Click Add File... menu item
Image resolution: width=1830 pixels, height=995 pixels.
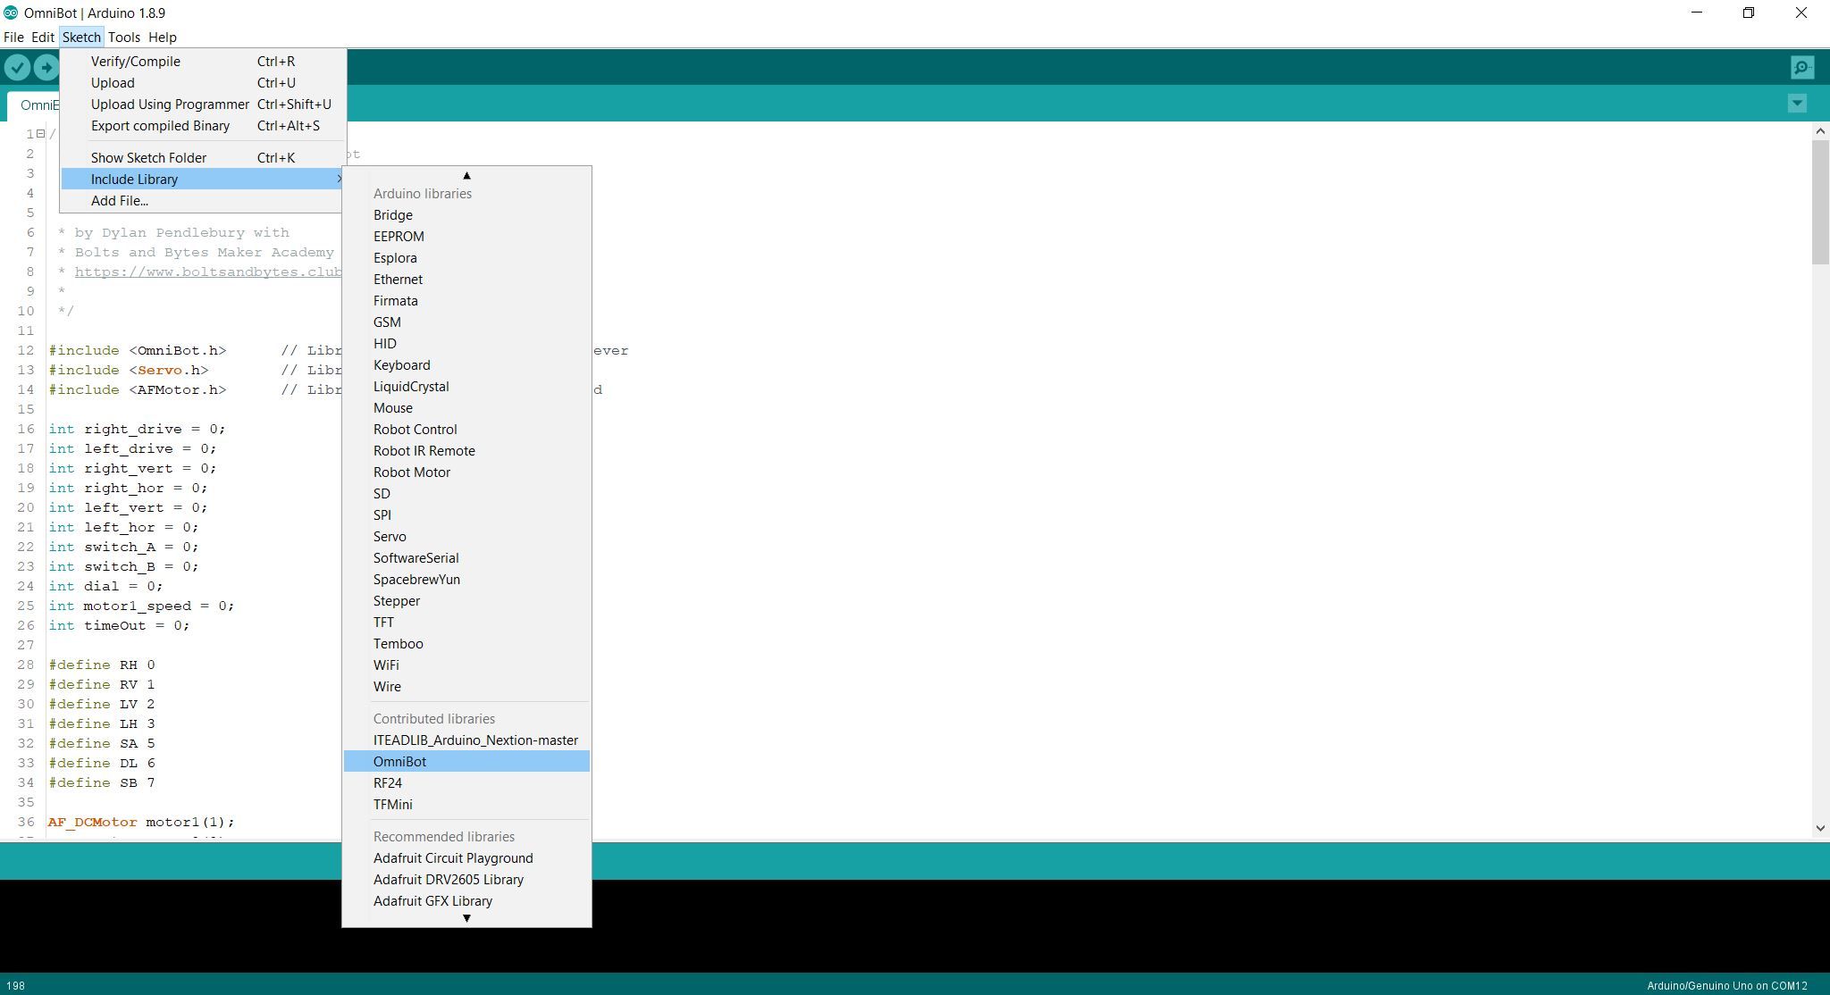click(x=119, y=201)
